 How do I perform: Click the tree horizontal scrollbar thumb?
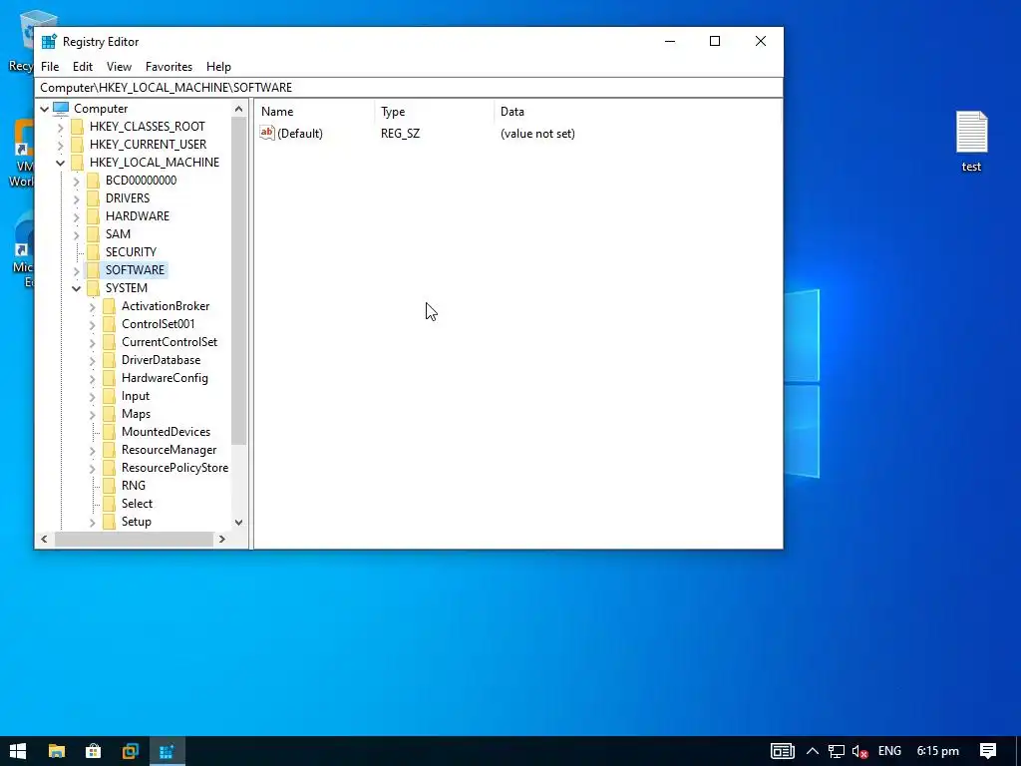pyautogui.click(x=135, y=540)
